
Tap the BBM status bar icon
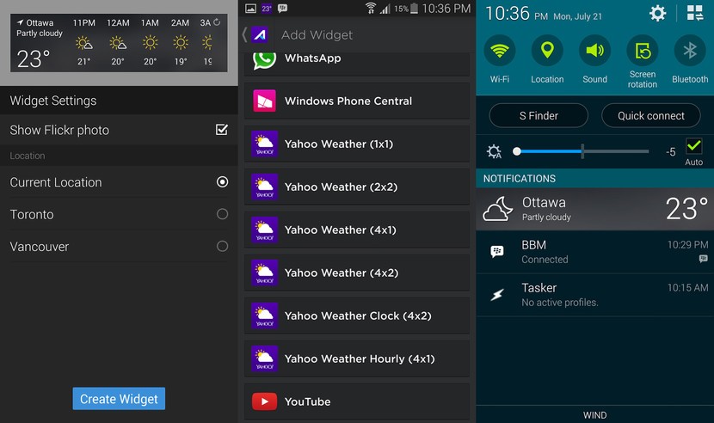point(282,9)
